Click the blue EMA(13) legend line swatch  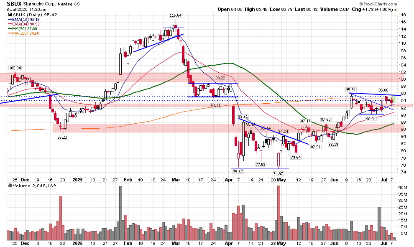[10, 20]
